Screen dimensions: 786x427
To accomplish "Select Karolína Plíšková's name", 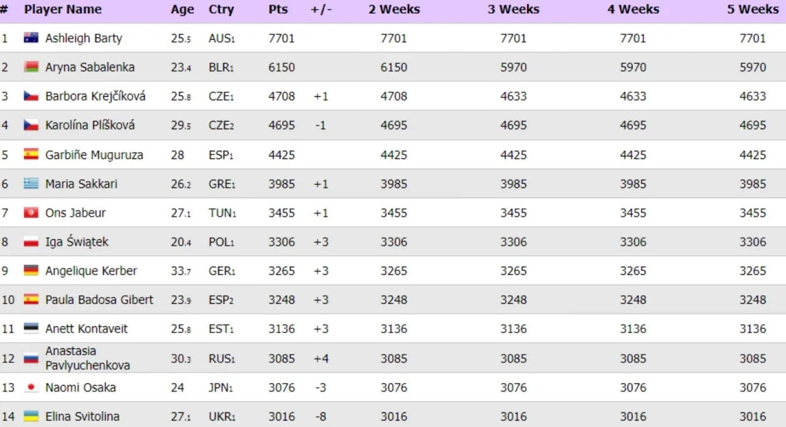I will [x=90, y=125].
